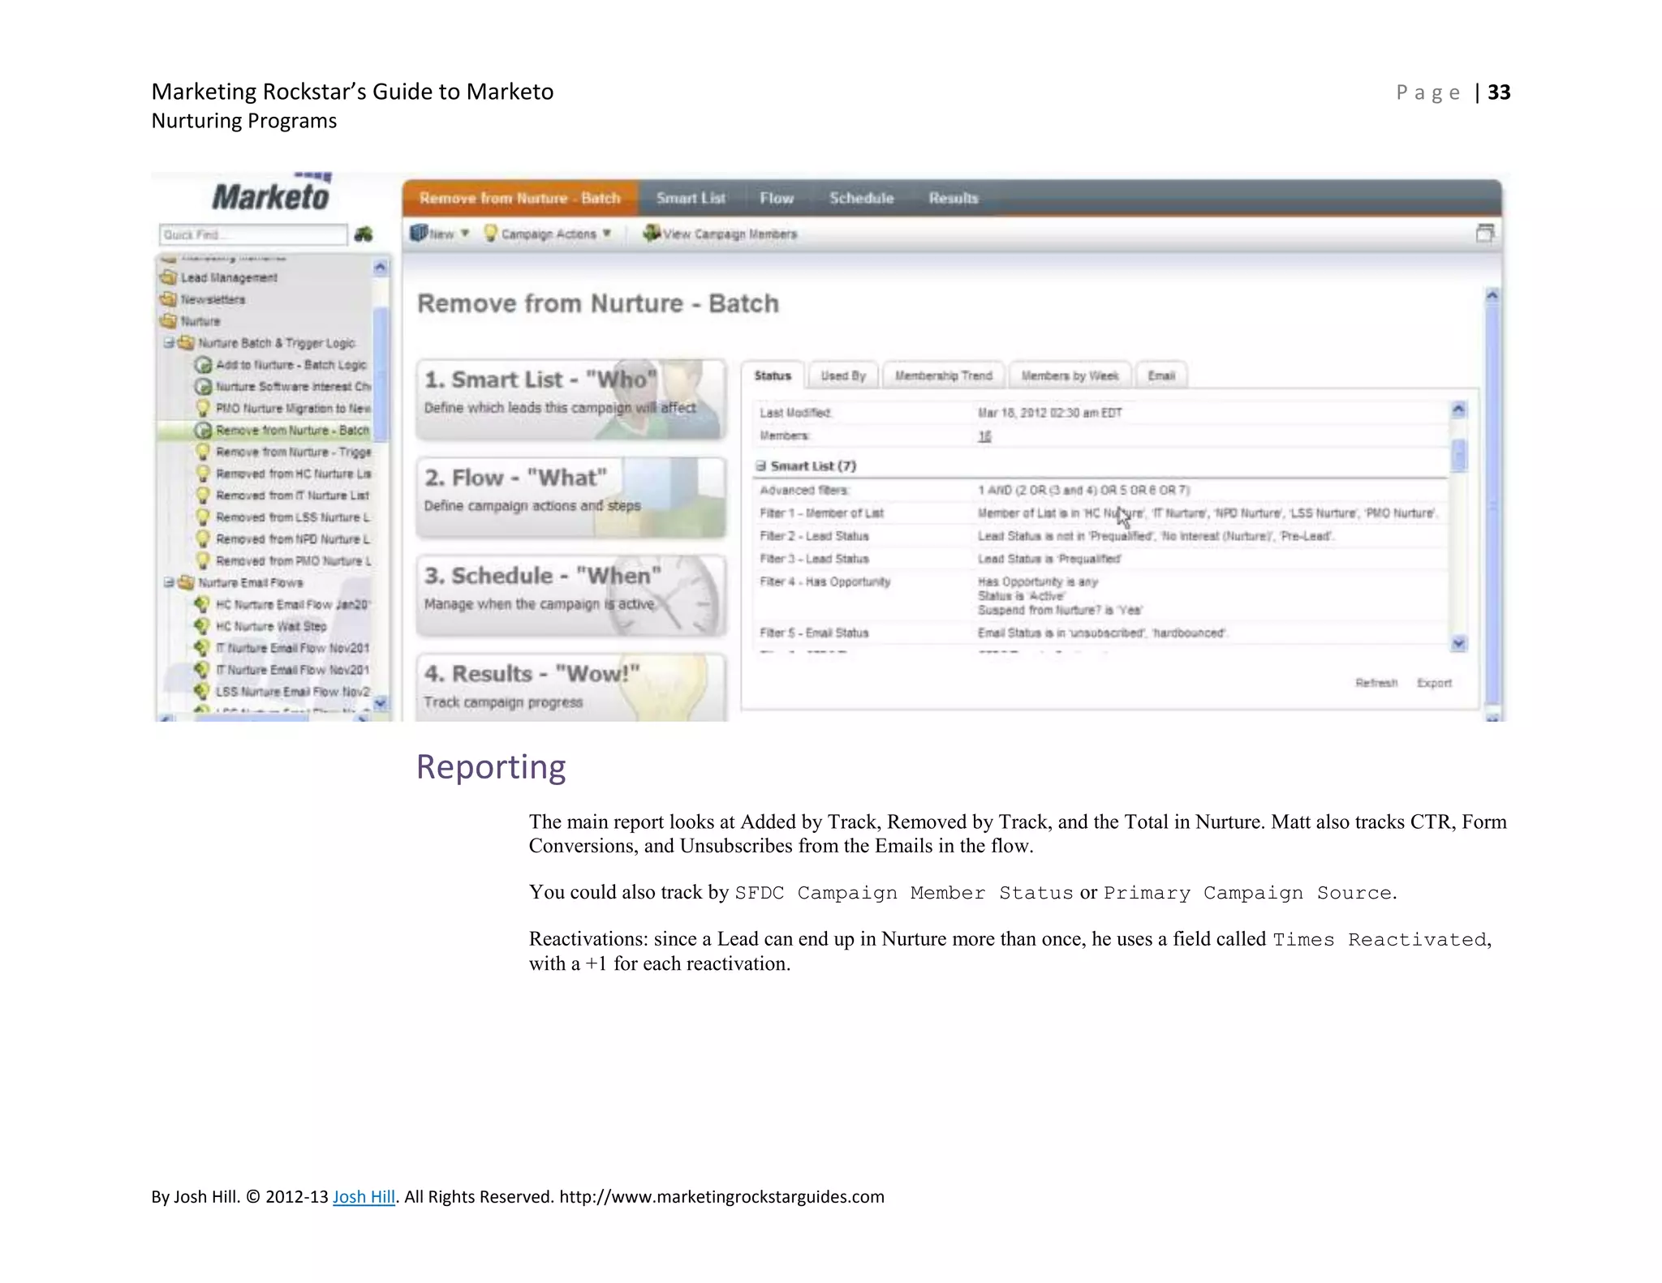The image size is (1662, 1283).
Task: Open the Members by Week sub-tab
Action: (x=1070, y=375)
